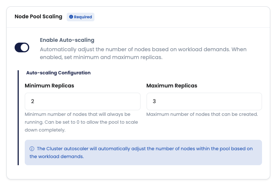The height and width of the screenshot is (185, 274).
Task: Click the Node Pool Scaling title
Action: (38, 16)
